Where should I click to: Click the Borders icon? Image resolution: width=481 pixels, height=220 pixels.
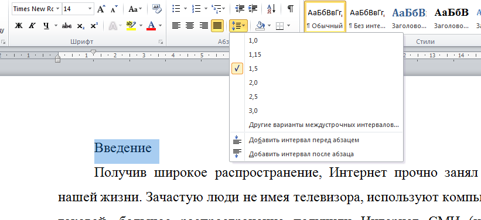coord(279,26)
